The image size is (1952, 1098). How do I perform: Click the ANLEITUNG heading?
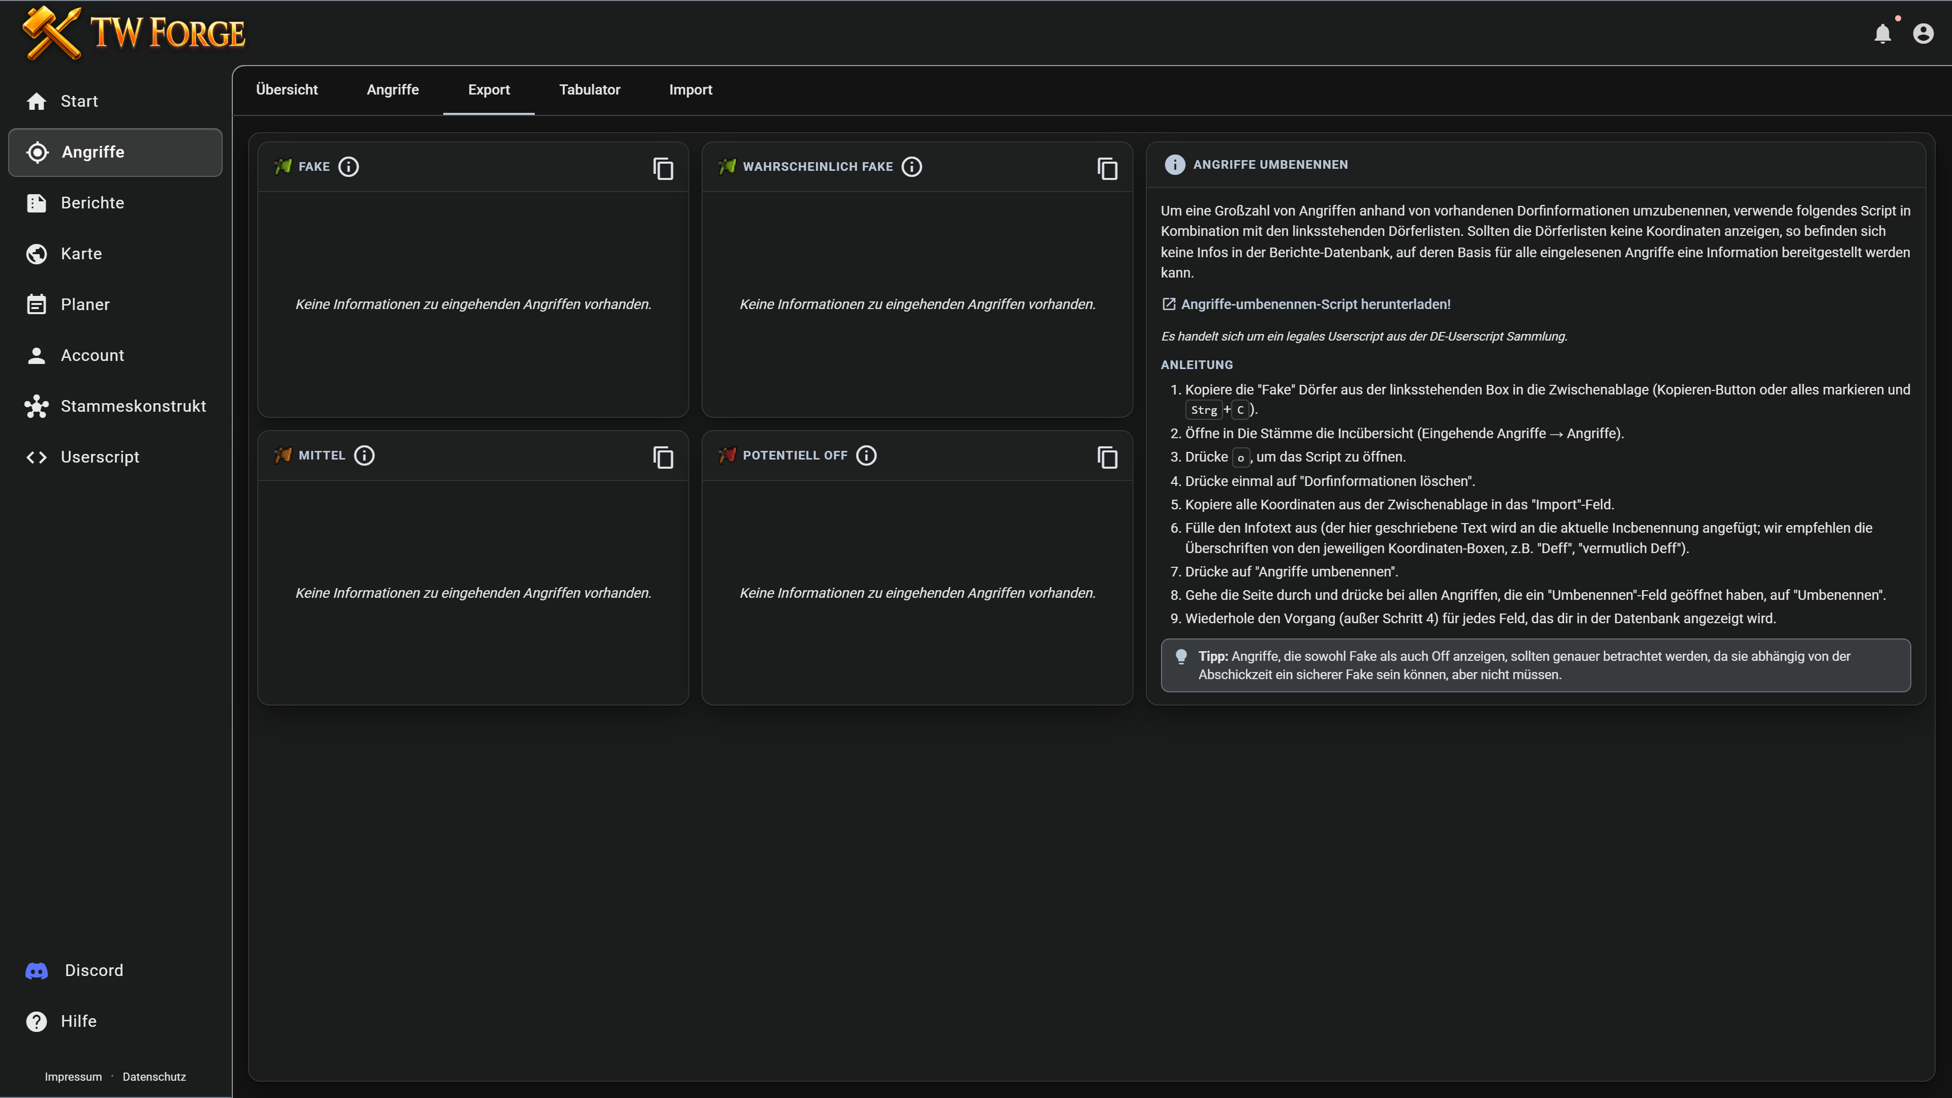click(x=1197, y=364)
